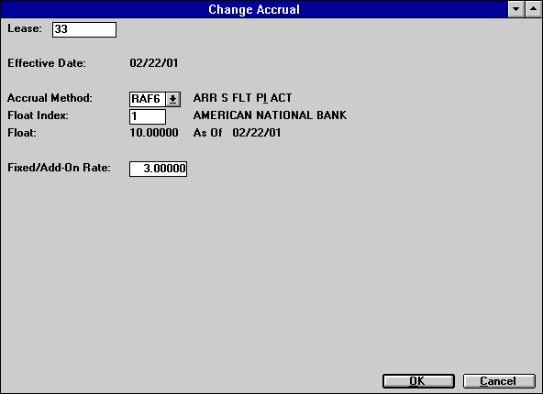Click the Float Index label
The image size is (543, 394).
coord(39,115)
